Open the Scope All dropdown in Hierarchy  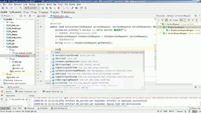coord(183,20)
